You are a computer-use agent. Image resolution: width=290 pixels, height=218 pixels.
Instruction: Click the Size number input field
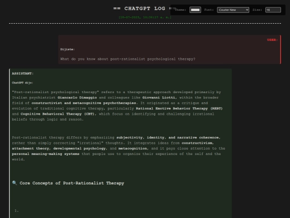[x=273, y=10]
